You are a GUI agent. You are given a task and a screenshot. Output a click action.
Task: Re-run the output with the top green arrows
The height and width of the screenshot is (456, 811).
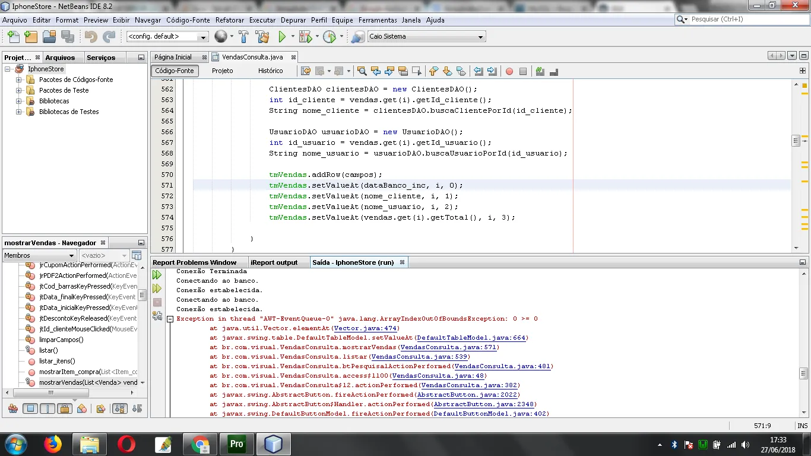(157, 275)
